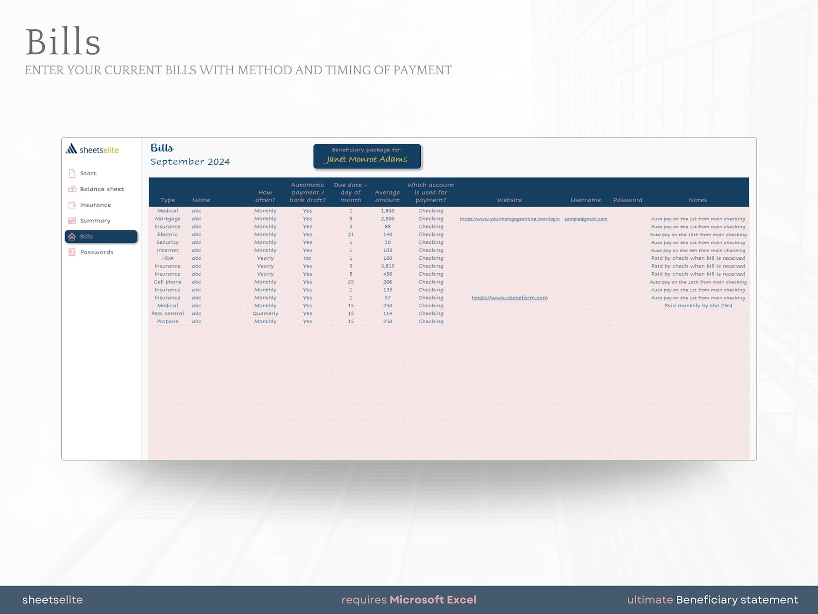Click the sheetselite logo in the sidebar
This screenshot has width=818, height=614.
click(x=92, y=150)
